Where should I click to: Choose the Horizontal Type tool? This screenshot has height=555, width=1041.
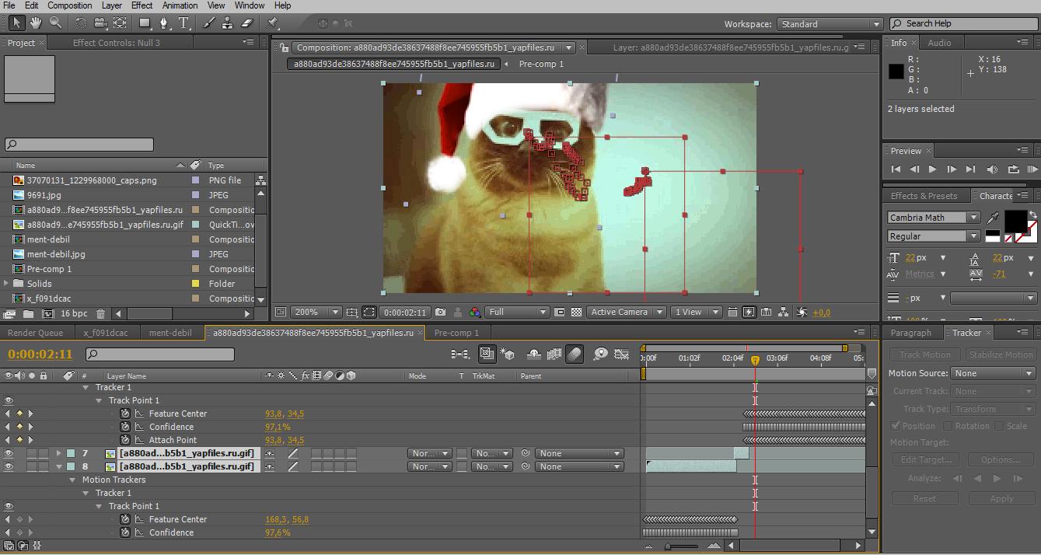pyautogui.click(x=184, y=23)
